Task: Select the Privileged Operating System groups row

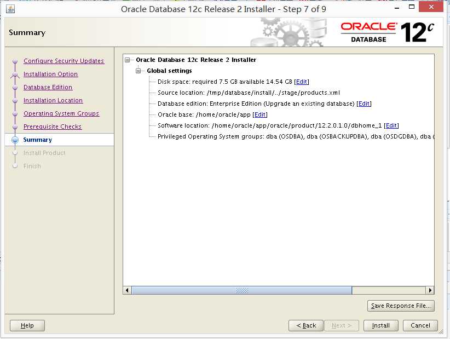Action: 296,136
